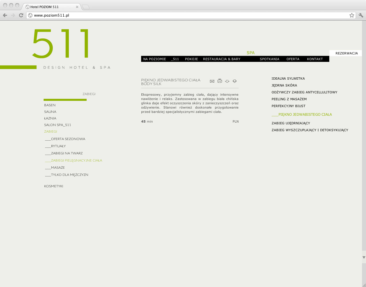Select RESTAURACJA & BARY in navigation bar

tap(221, 59)
